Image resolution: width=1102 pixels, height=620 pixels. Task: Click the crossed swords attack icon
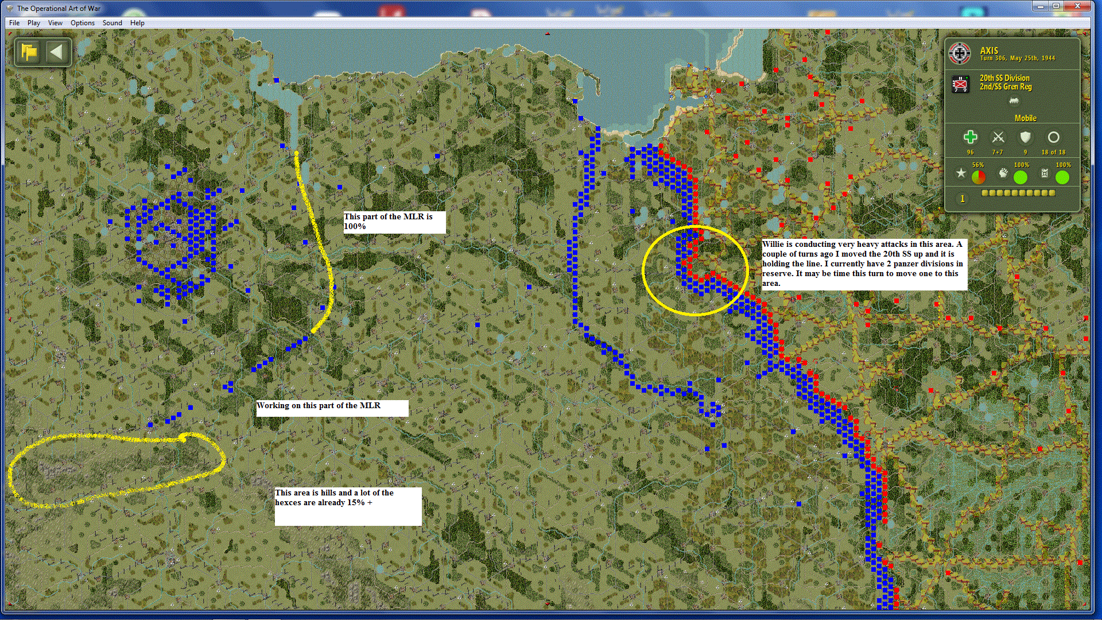(998, 137)
